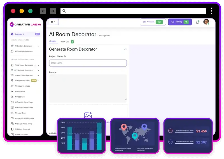The width and height of the screenshot is (224, 159).
Task: Click the browser forward arrow button
Action: tap(53, 11)
